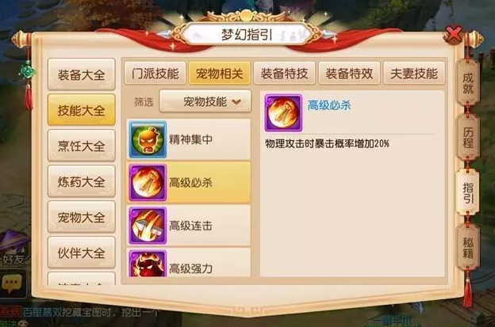
Task: Open the 好友 friends avatar icon
Action: [13, 247]
